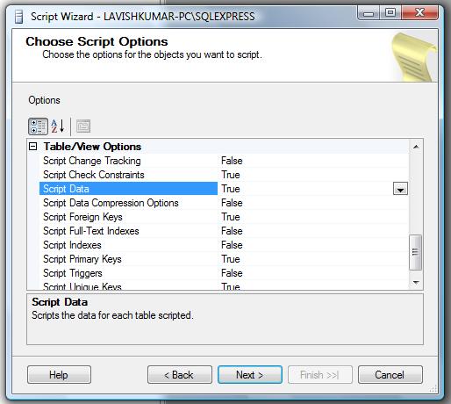The height and width of the screenshot is (404, 451).
Task: Click the scroll up arrow in options list
Action: click(x=416, y=147)
